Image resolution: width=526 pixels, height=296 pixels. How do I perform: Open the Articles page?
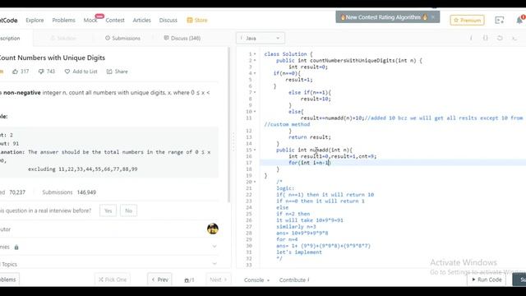142,20
